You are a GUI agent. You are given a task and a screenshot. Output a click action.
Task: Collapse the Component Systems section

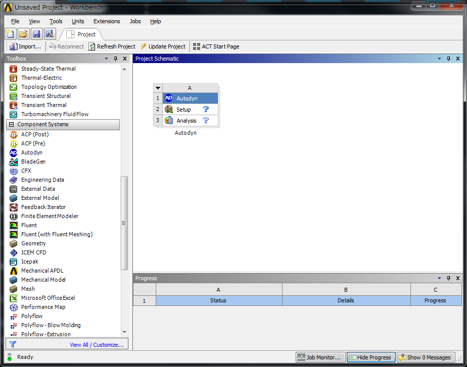point(11,124)
